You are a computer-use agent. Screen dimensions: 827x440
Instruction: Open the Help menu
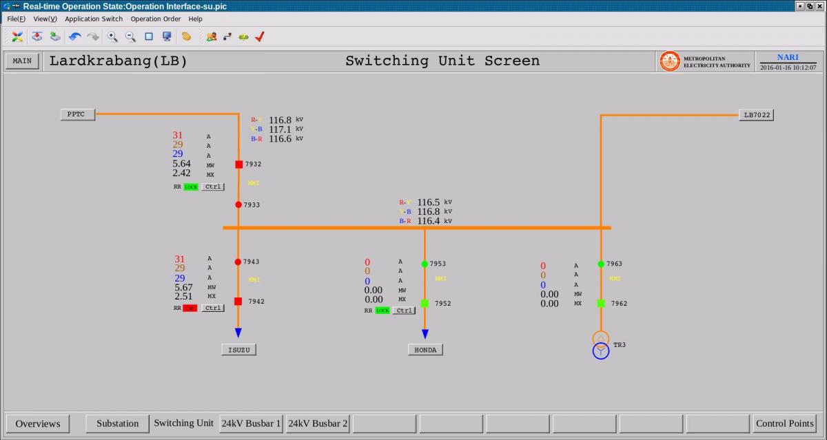pyautogui.click(x=196, y=19)
